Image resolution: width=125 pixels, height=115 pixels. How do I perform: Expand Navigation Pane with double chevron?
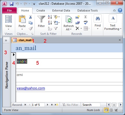point(6,40)
